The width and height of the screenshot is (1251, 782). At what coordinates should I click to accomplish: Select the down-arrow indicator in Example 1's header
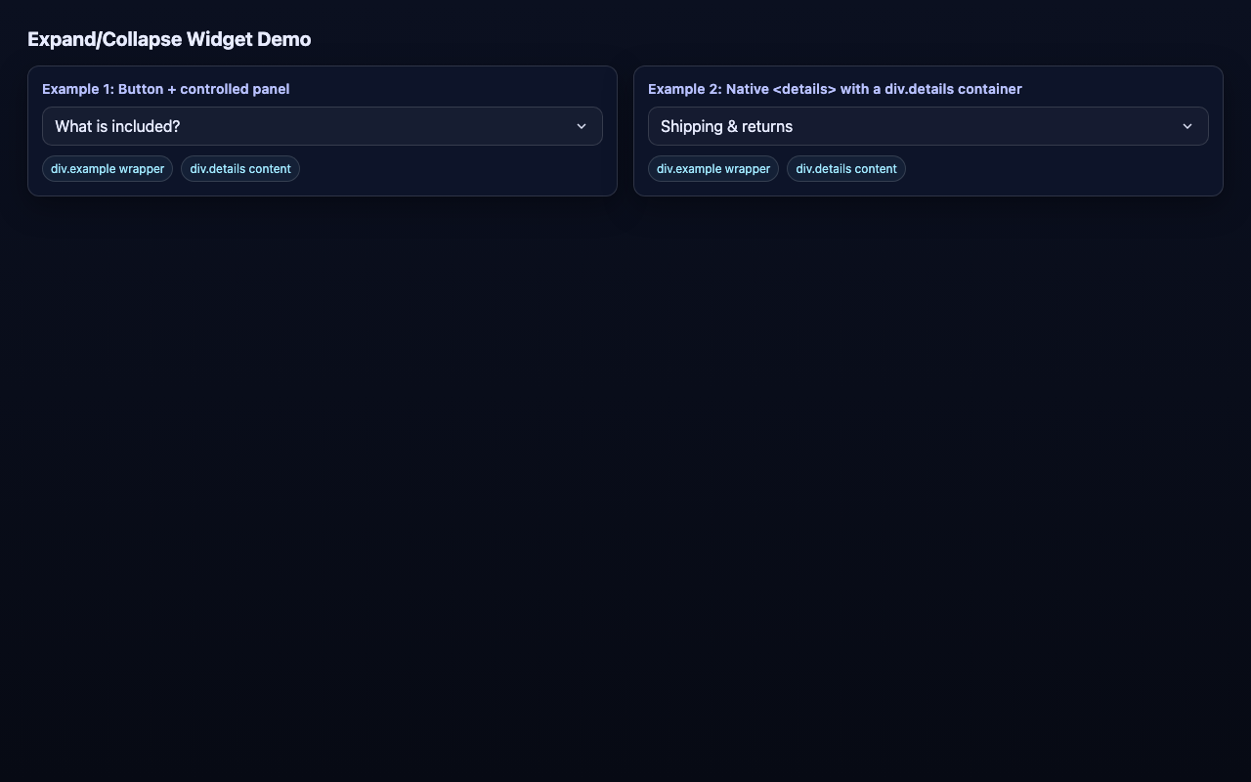pos(582,126)
